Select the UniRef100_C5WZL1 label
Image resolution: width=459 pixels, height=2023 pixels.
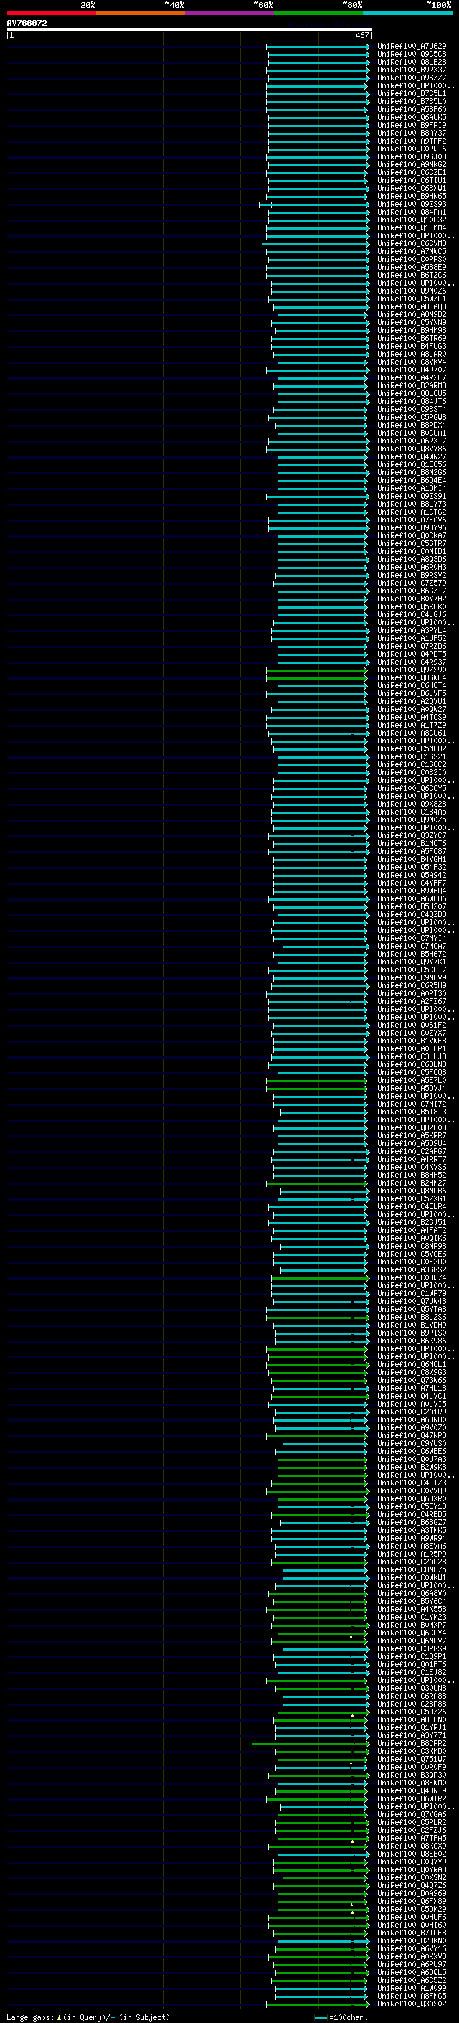pyautogui.click(x=412, y=299)
